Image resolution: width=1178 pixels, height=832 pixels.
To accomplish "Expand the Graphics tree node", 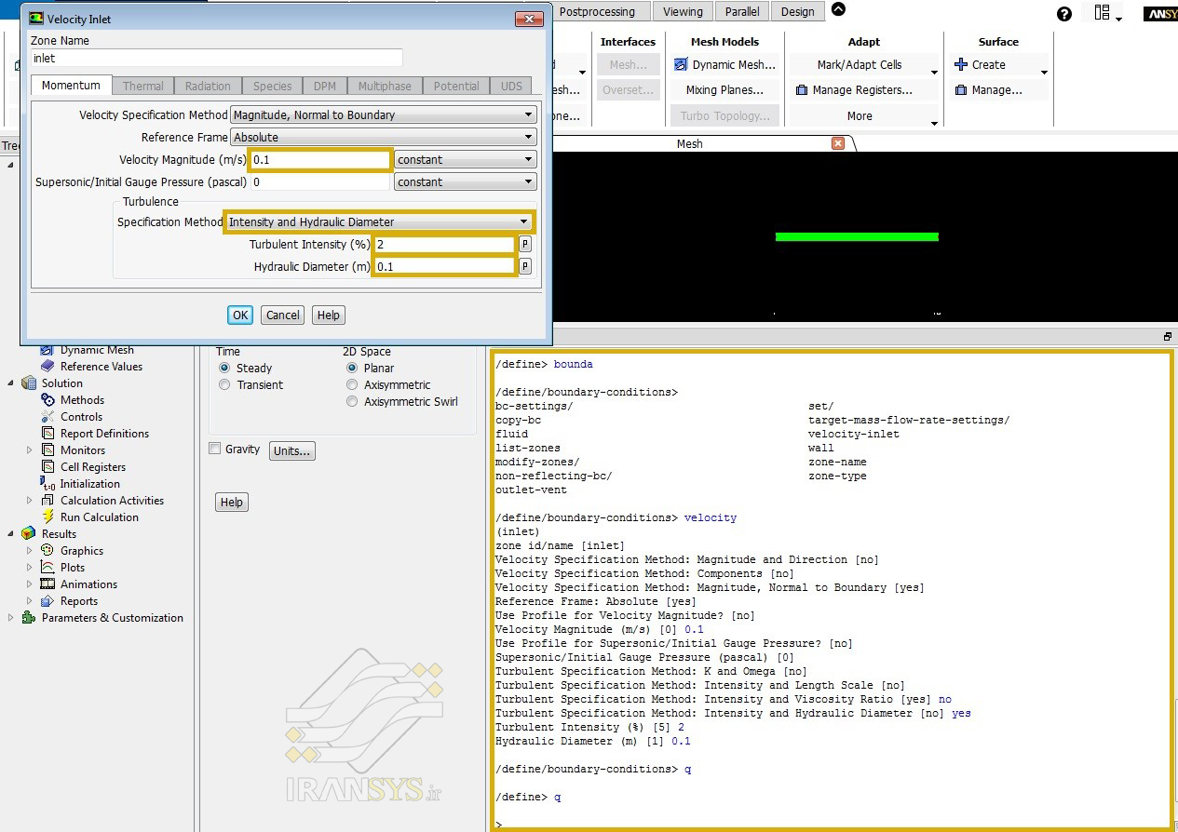I will pos(29,551).
